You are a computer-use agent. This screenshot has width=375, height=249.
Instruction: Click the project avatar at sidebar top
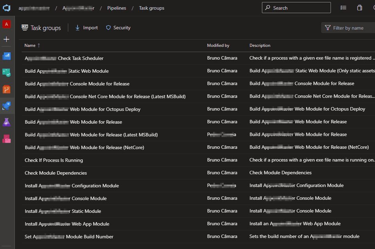(x=6, y=24)
